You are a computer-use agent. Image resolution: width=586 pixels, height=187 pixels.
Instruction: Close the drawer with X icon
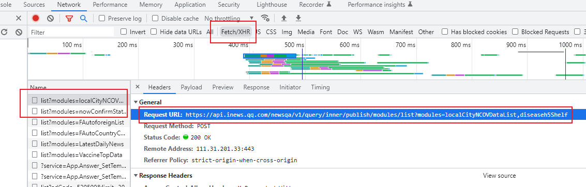click(x=19, y=18)
